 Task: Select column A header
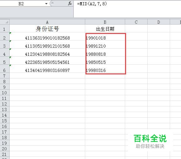[47, 22]
